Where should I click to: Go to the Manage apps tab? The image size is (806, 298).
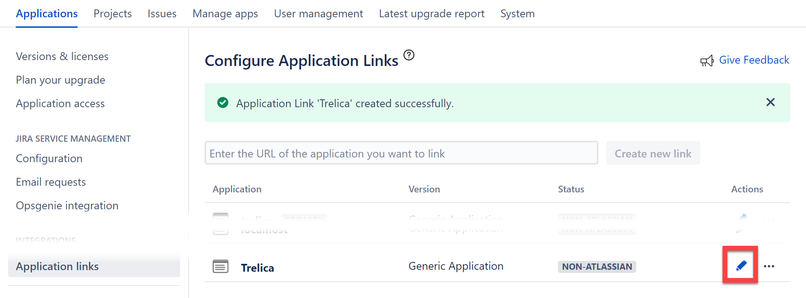[x=225, y=14]
